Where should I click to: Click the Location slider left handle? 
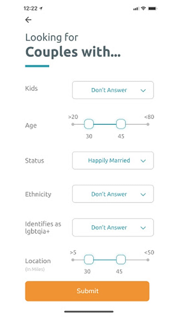89,260
